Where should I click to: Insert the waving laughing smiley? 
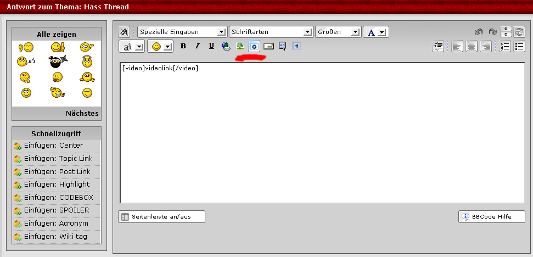(x=58, y=92)
